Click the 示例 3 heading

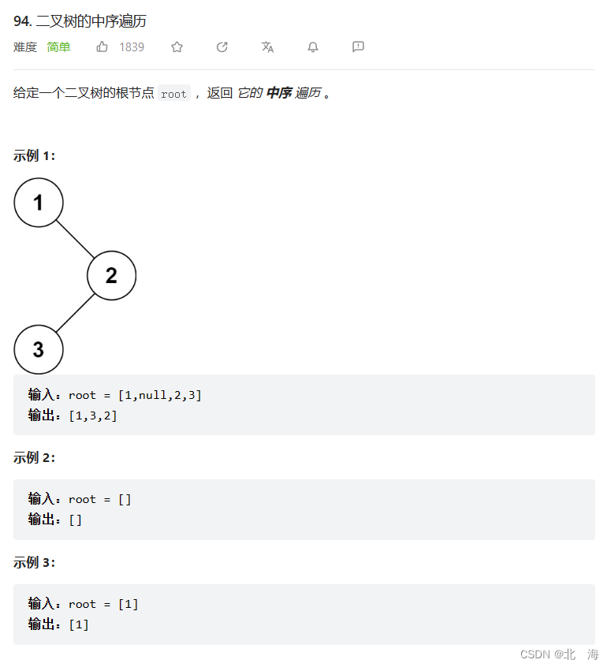tap(34, 562)
